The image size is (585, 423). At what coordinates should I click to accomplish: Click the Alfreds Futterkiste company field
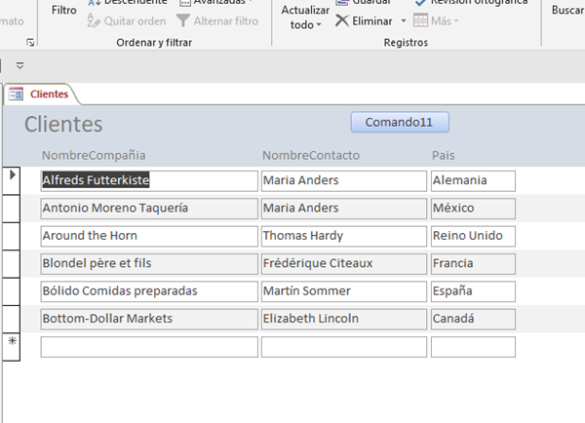[149, 181]
